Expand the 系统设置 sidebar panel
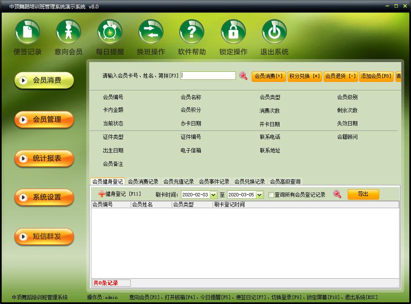The height and width of the screenshot is (304, 411). [x=44, y=197]
